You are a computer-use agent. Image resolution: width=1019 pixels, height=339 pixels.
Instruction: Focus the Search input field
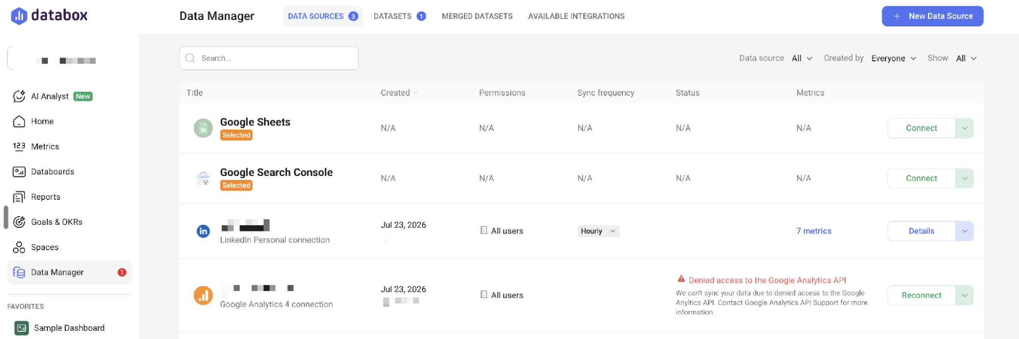[x=269, y=58]
